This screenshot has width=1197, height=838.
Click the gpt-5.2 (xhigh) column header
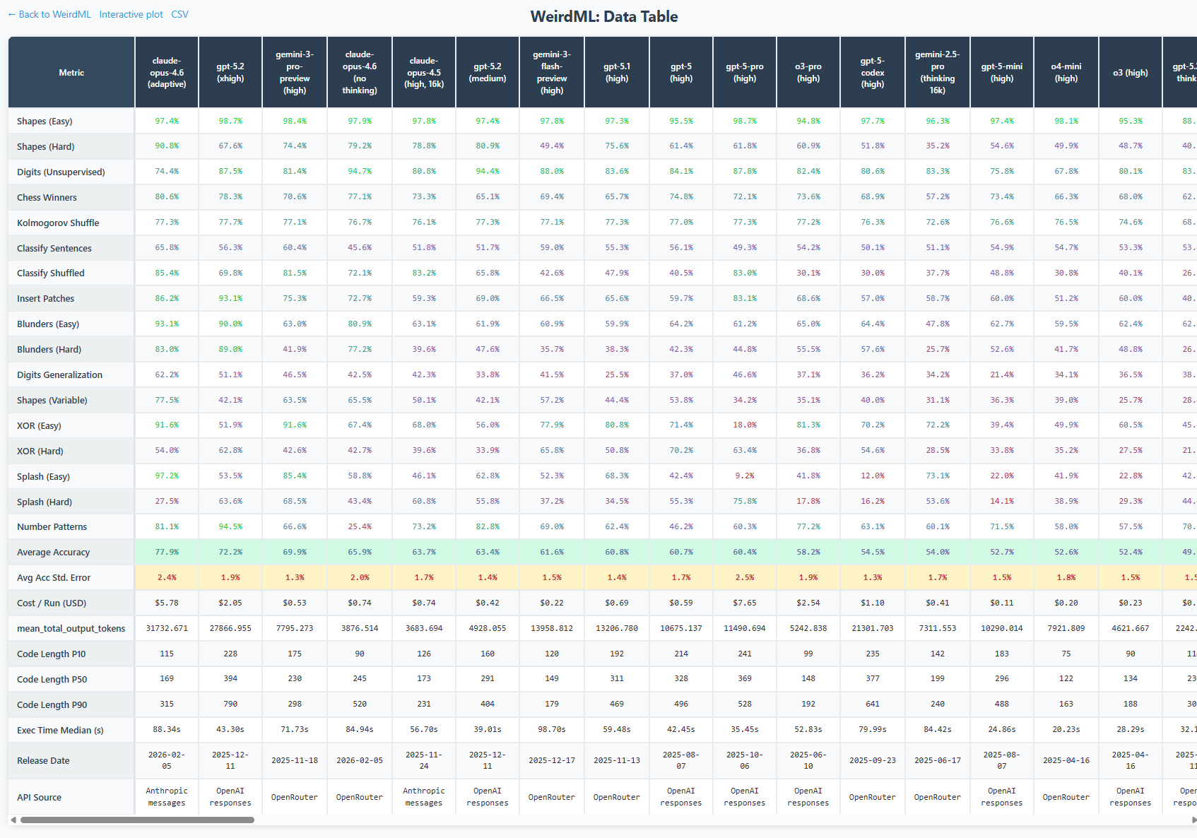click(230, 72)
